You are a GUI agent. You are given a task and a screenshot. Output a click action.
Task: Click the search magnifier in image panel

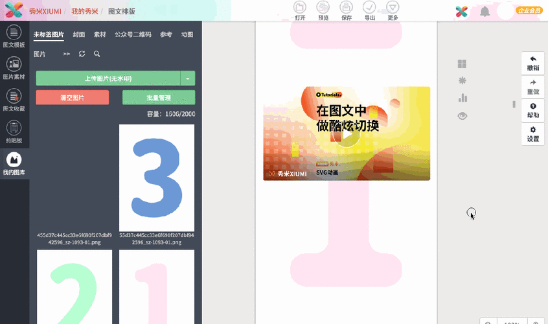tap(97, 54)
